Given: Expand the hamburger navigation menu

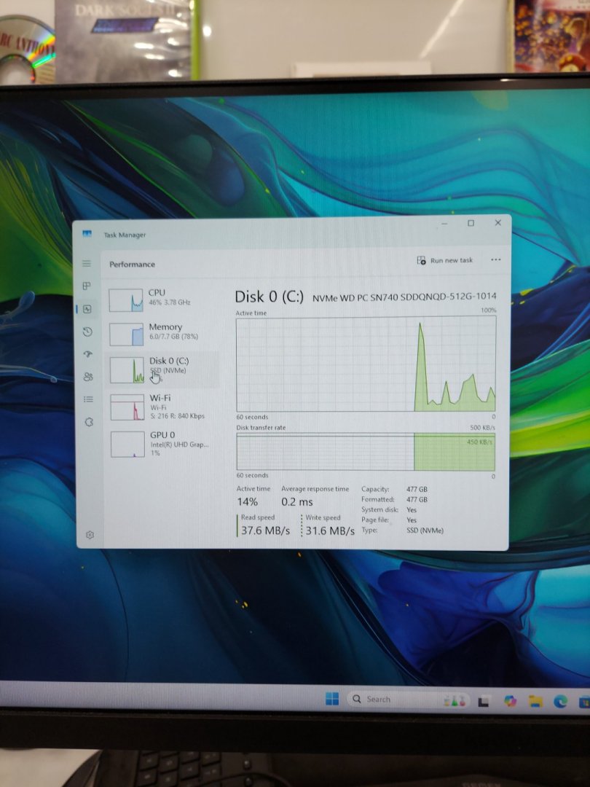Looking at the screenshot, I should pos(87,264).
